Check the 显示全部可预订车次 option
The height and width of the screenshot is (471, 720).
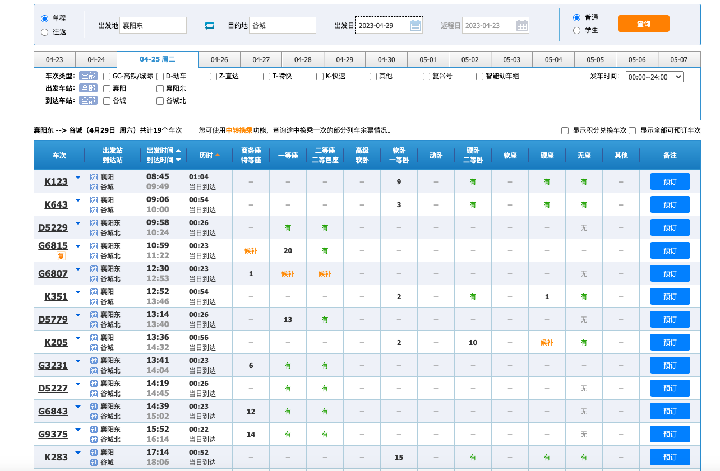click(632, 130)
